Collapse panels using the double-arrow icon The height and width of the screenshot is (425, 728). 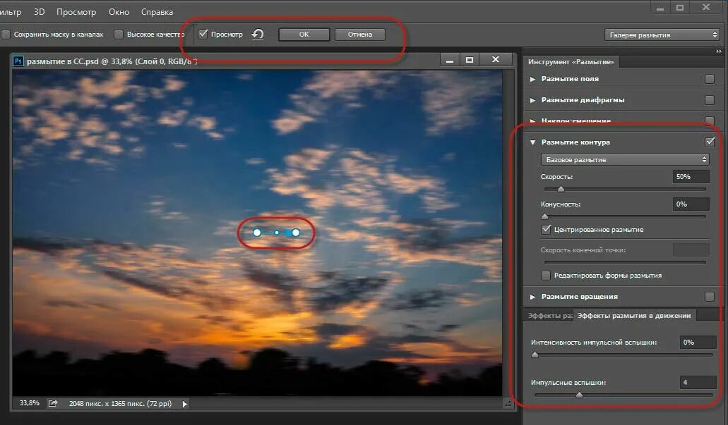point(719,51)
